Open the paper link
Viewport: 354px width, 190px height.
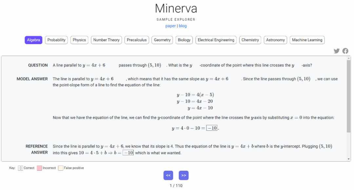pyautogui.click(x=170, y=26)
